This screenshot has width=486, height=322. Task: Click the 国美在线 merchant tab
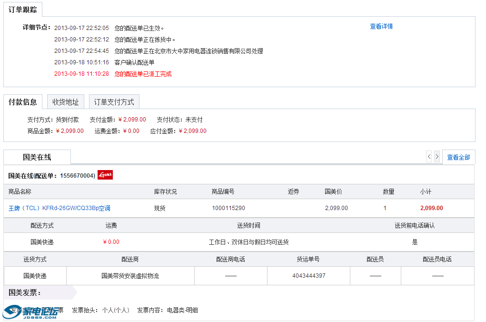pyautogui.click(x=37, y=157)
